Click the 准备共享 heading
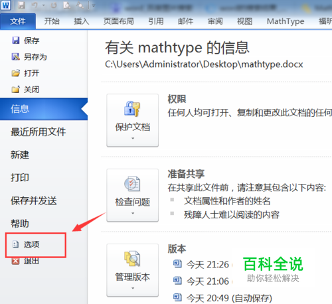 coord(186,174)
